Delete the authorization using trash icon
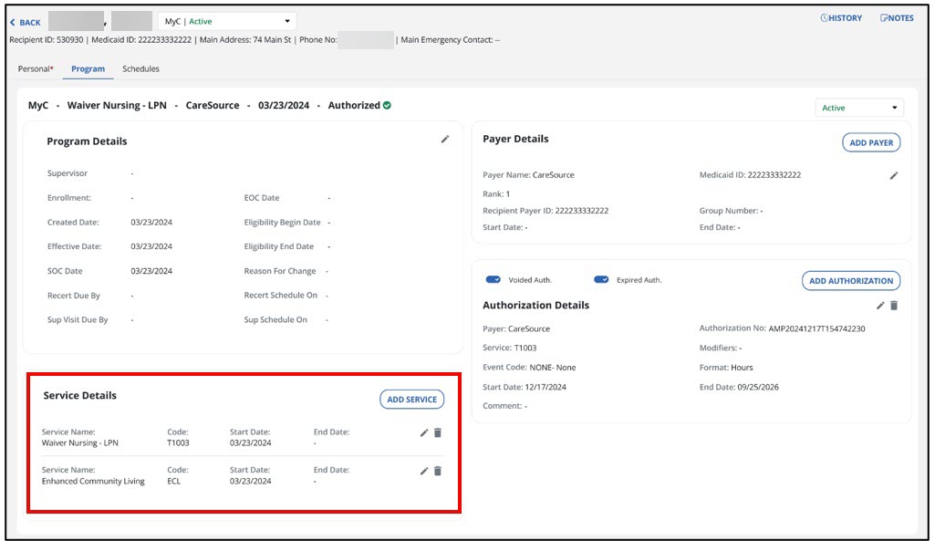 [x=894, y=306]
